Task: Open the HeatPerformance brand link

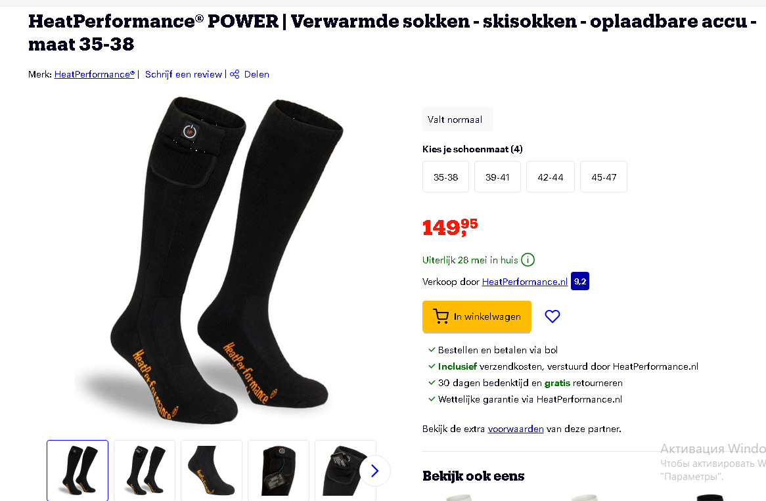Action: [x=95, y=74]
